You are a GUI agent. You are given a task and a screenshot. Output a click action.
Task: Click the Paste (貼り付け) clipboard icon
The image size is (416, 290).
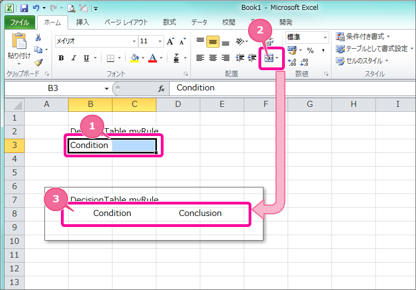[x=19, y=41]
